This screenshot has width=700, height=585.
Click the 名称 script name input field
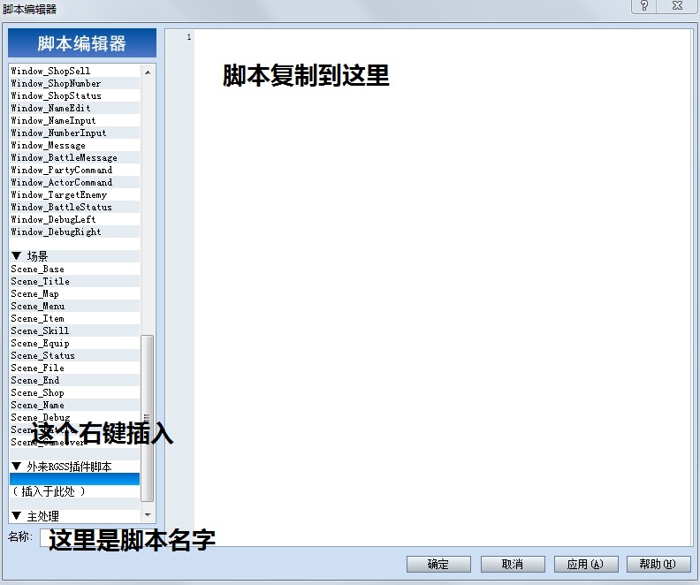[97, 537]
